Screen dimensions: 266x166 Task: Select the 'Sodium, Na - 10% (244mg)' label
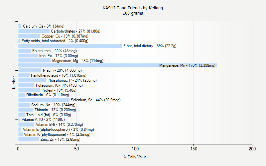click(x=53, y=105)
